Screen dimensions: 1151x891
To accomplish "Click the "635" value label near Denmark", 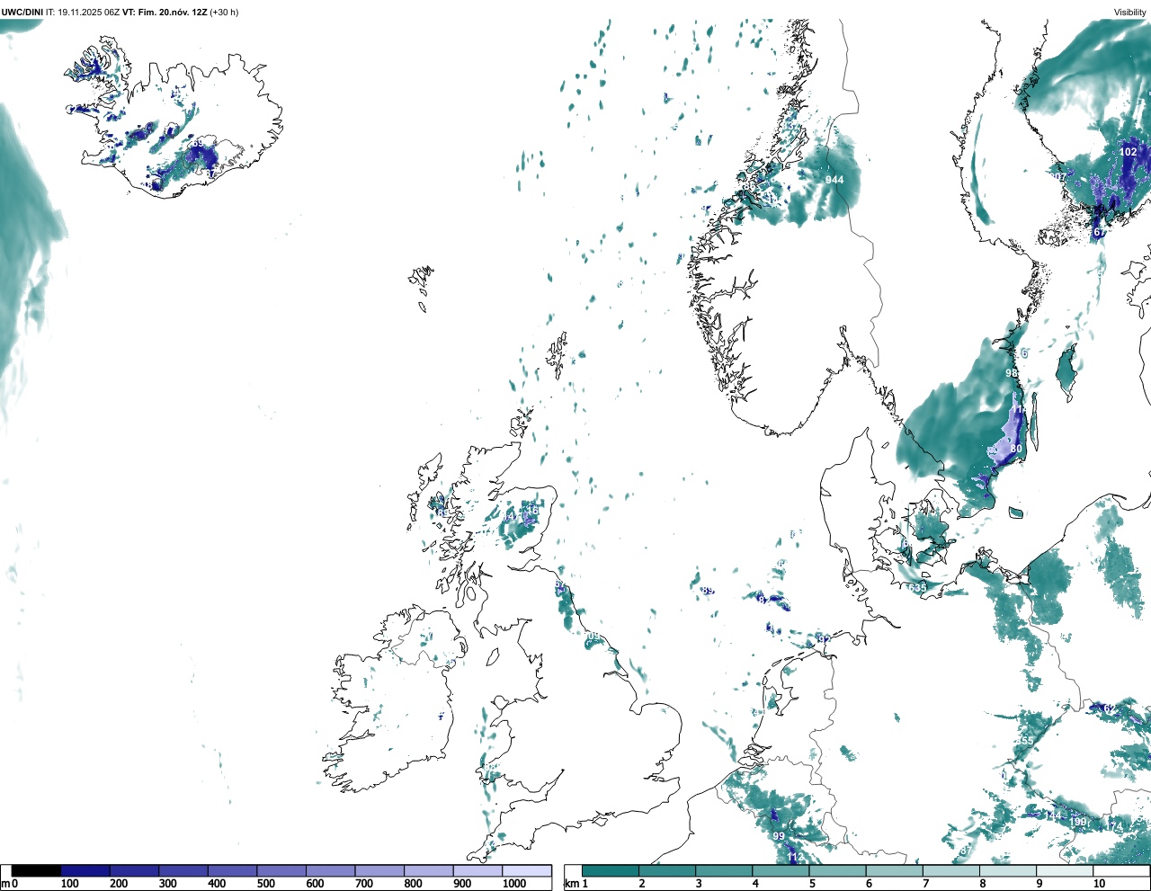I will 917,588.
